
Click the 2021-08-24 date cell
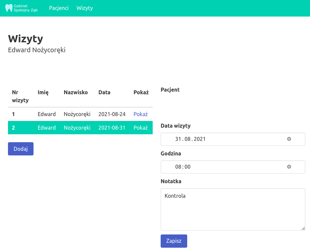112,114
